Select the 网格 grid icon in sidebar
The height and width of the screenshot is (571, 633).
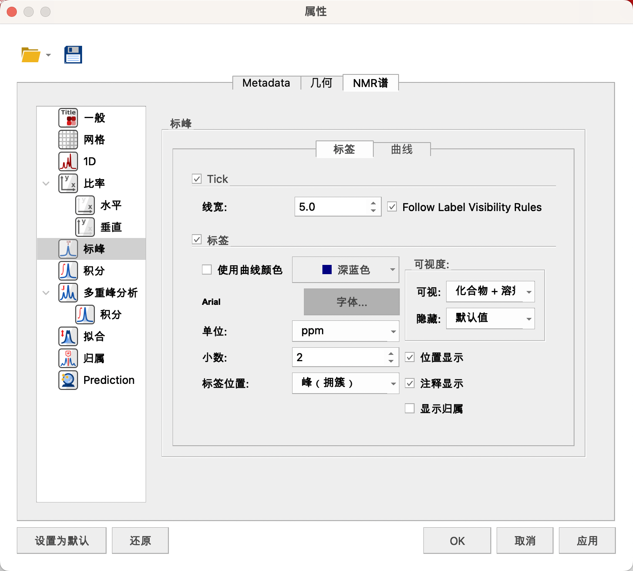coord(68,140)
